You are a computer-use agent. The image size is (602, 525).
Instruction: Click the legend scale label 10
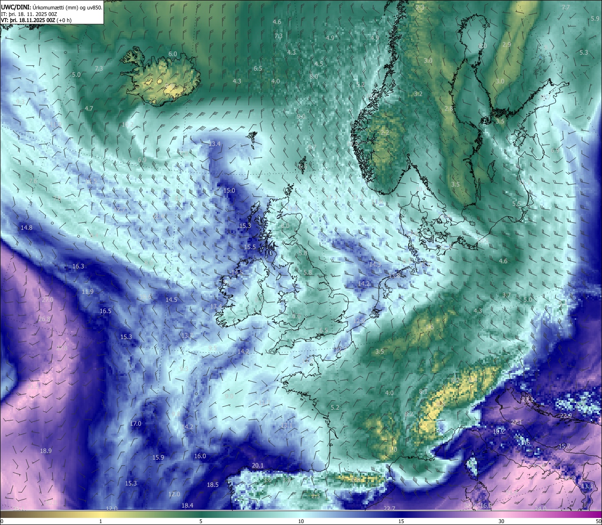(x=301, y=521)
